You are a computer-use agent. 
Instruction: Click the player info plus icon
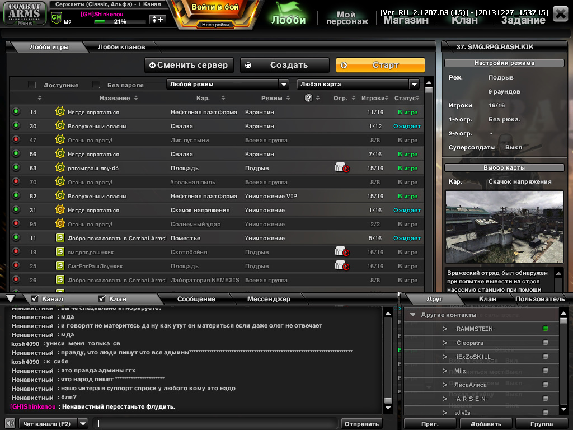coord(158,20)
